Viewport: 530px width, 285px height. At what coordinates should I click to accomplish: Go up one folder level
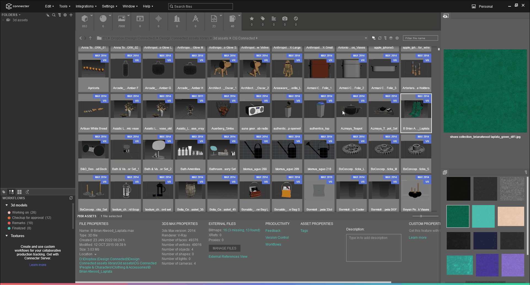90,38
